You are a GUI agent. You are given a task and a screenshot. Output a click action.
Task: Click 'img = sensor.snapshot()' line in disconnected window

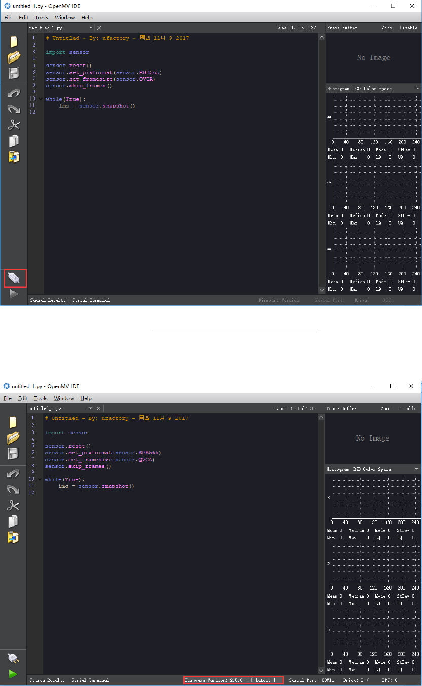(97, 106)
